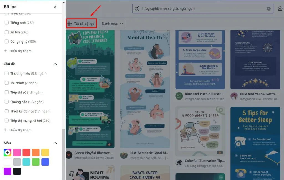Tick the Tiếp thị số checkbox

(x=7, y=92)
